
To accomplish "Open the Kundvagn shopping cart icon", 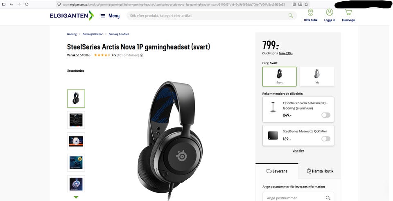I will click(348, 12).
